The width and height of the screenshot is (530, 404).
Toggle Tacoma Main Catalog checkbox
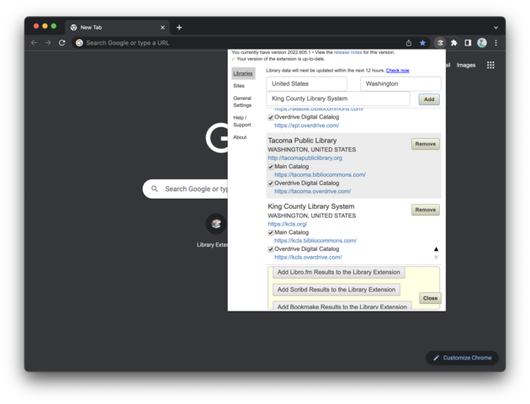click(x=271, y=167)
